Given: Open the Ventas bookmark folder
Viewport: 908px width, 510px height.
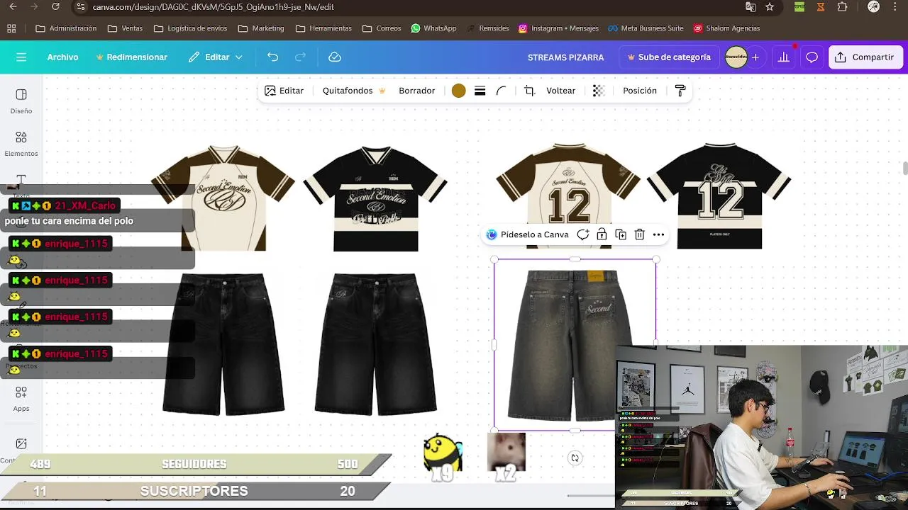Looking at the screenshot, I should click(125, 28).
